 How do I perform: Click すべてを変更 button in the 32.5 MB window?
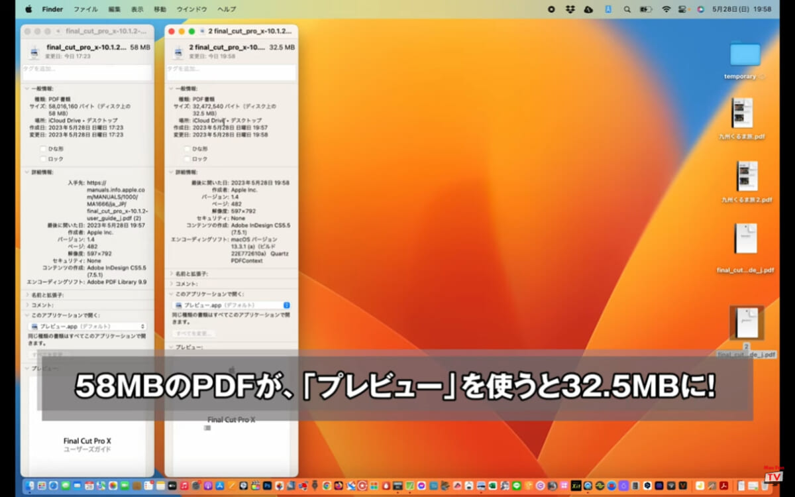tap(193, 333)
